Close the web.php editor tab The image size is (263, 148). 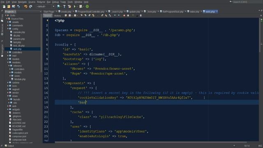217,12
